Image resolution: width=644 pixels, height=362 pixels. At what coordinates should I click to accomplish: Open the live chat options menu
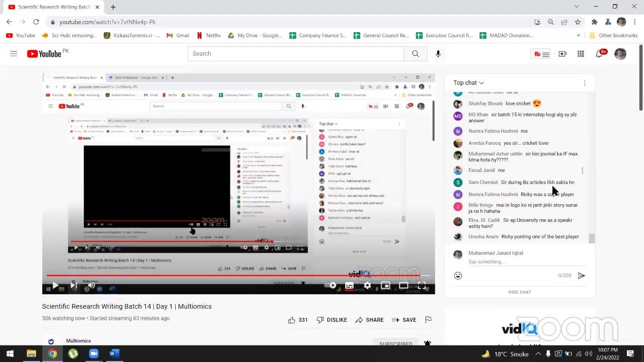click(x=584, y=83)
